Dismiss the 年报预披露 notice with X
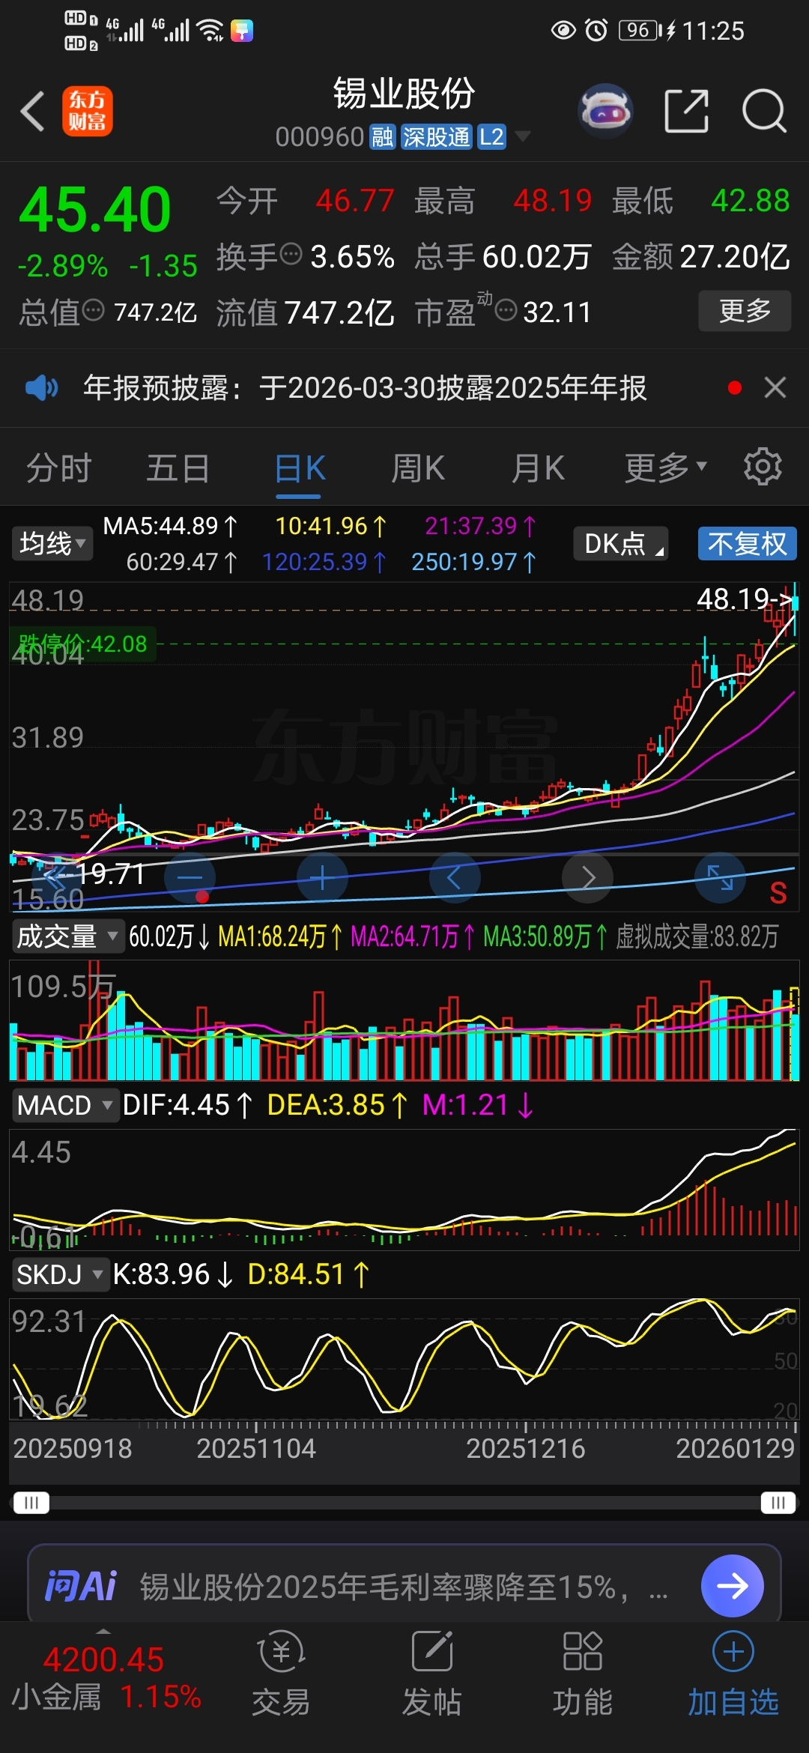Screen dimensions: 809x1753 click(775, 387)
